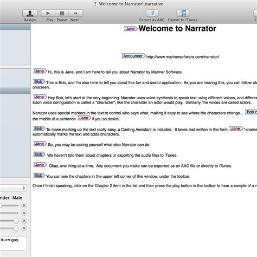Click the X button beside the bottom slider
Image resolution: width=257 pixels, height=257 pixels.
click(x=24, y=228)
